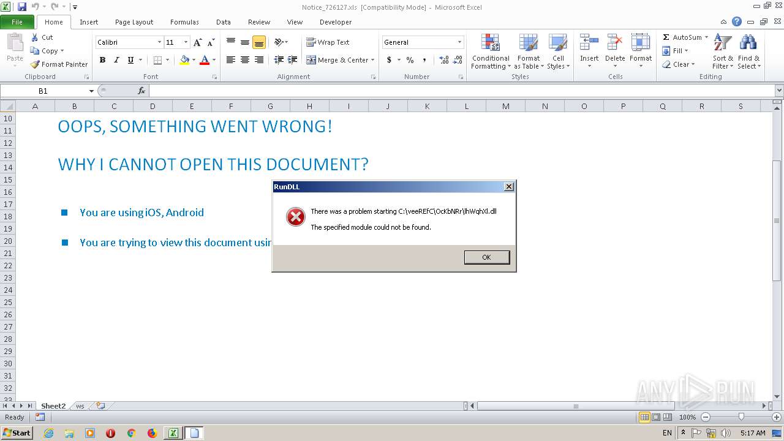The height and width of the screenshot is (441, 784).
Task: Select the ws sheet tab
Action: click(80, 406)
